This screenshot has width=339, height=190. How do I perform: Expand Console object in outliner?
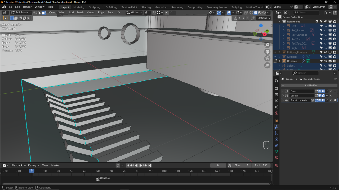[x=279, y=61]
